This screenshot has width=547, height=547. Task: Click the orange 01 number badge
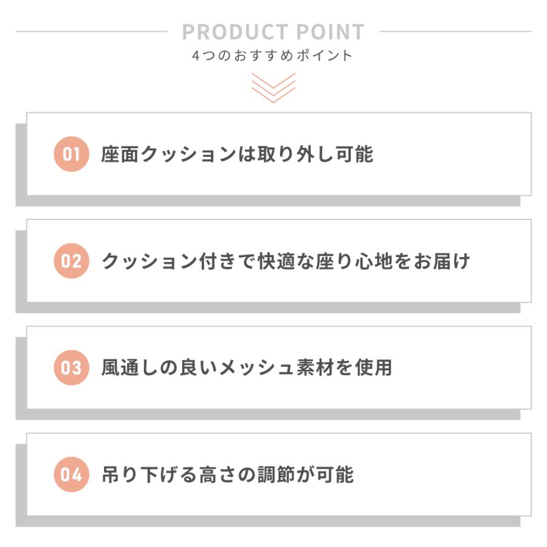coord(71,154)
